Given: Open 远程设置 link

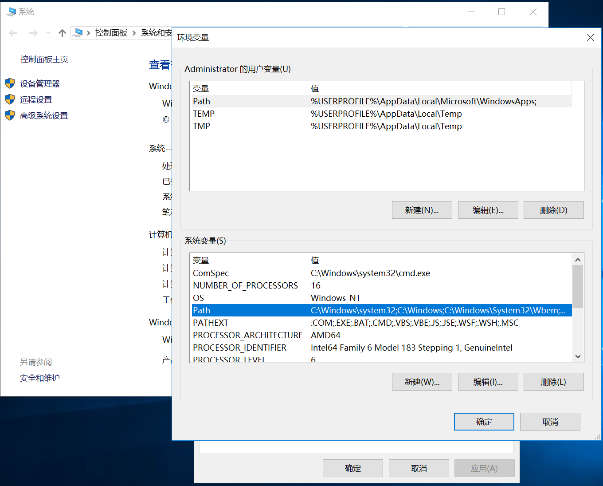Looking at the screenshot, I should coord(36,99).
